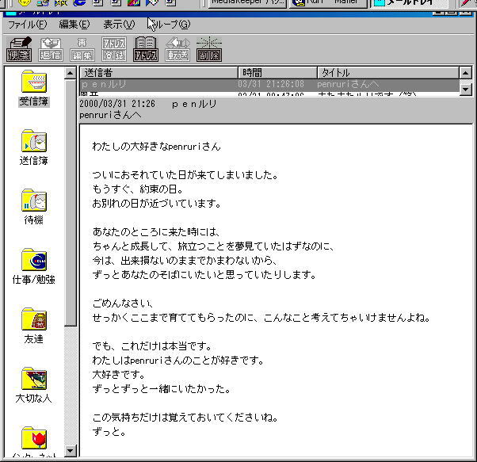
Task: Select the 待機 pending folder
Action: pyautogui.click(x=33, y=207)
